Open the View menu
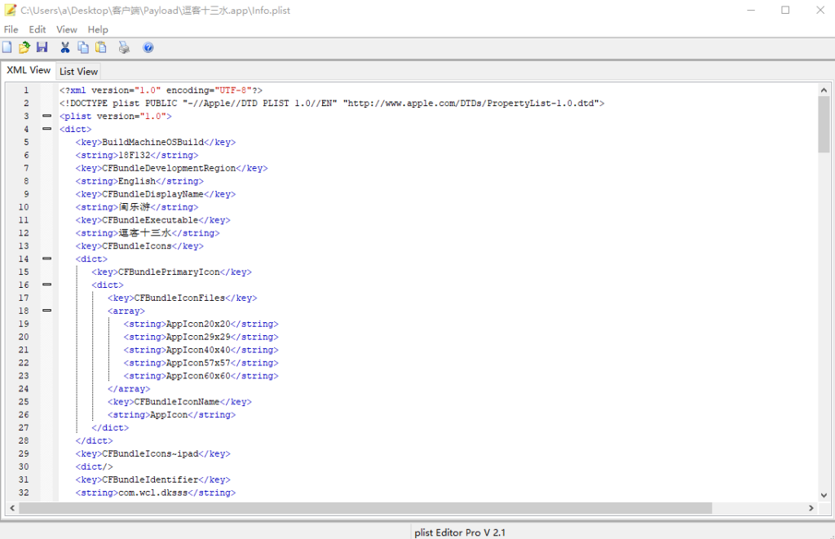The height and width of the screenshot is (539, 835). (x=67, y=29)
